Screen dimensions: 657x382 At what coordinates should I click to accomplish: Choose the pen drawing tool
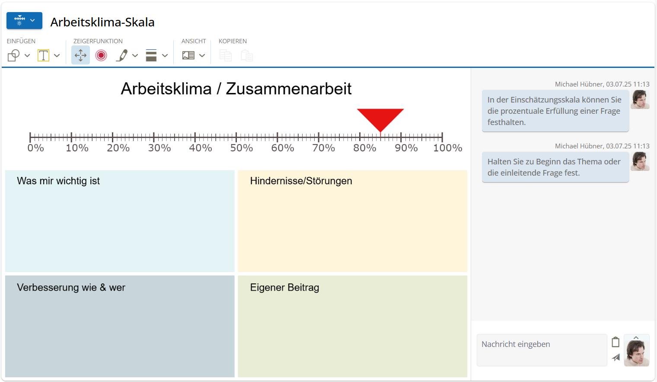[122, 55]
